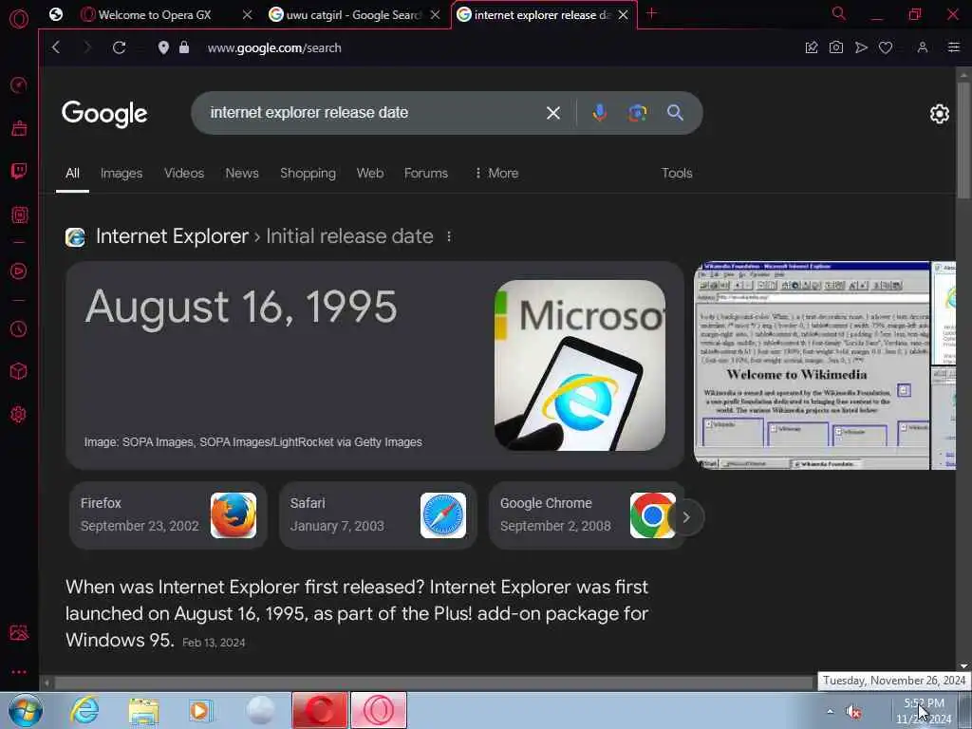972x729 pixels.
Task: Open the workspaces globe icon
Action: pos(56,14)
